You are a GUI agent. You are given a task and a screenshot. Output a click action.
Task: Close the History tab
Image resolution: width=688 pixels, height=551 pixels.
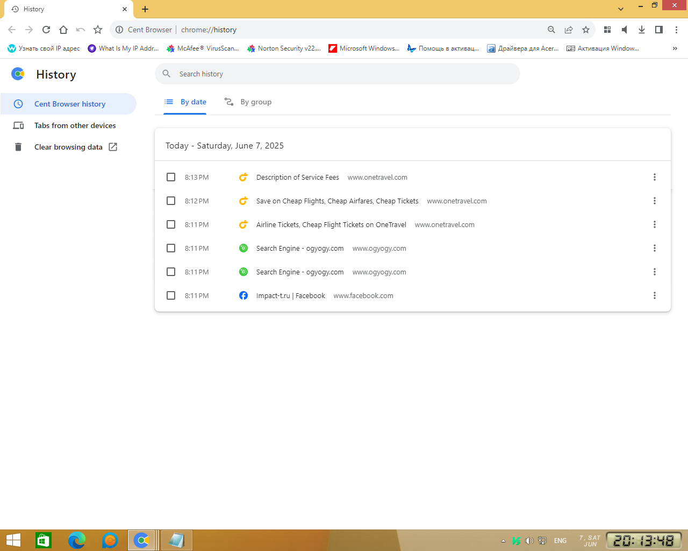pyautogui.click(x=125, y=9)
